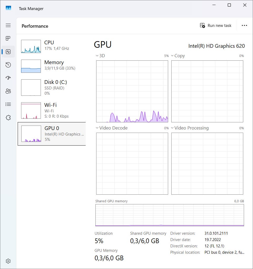Click DirectX version 12 (FL 12.1)
This screenshot has width=253, height=269.
point(214,246)
